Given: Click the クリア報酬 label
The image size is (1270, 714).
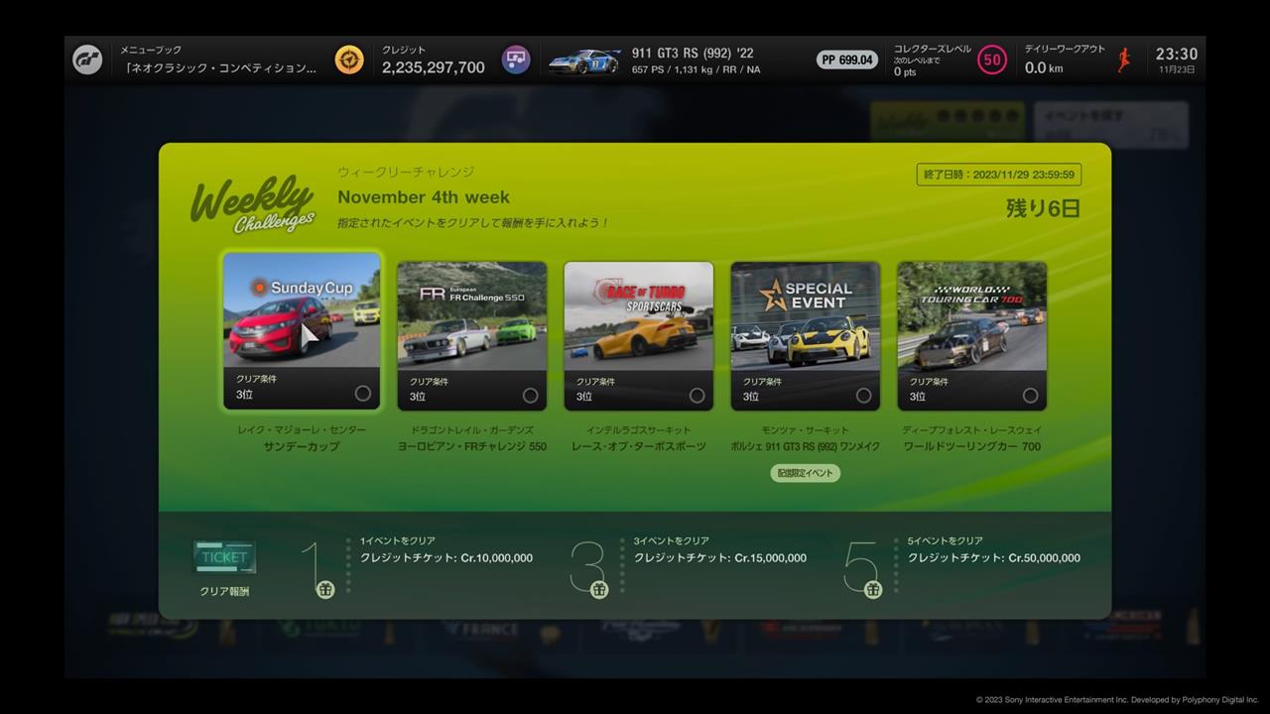Looking at the screenshot, I should 224,591.
